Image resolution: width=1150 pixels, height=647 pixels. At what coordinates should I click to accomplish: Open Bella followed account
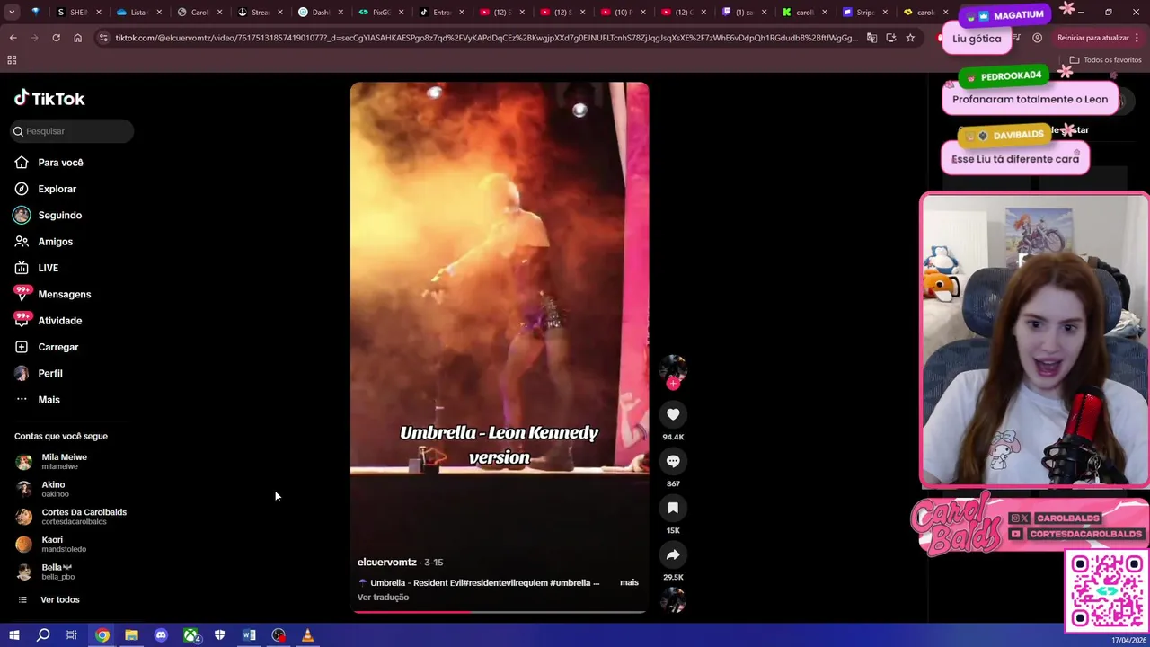coord(57,572)
